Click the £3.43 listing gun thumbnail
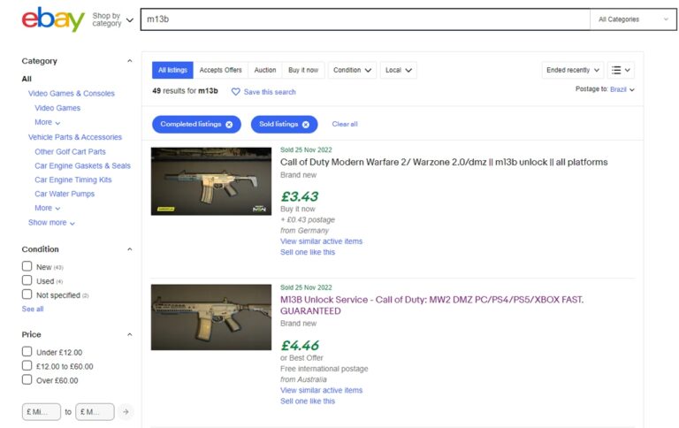The width and height of the screenshot is (679, 428). click(x=211, y=181)
